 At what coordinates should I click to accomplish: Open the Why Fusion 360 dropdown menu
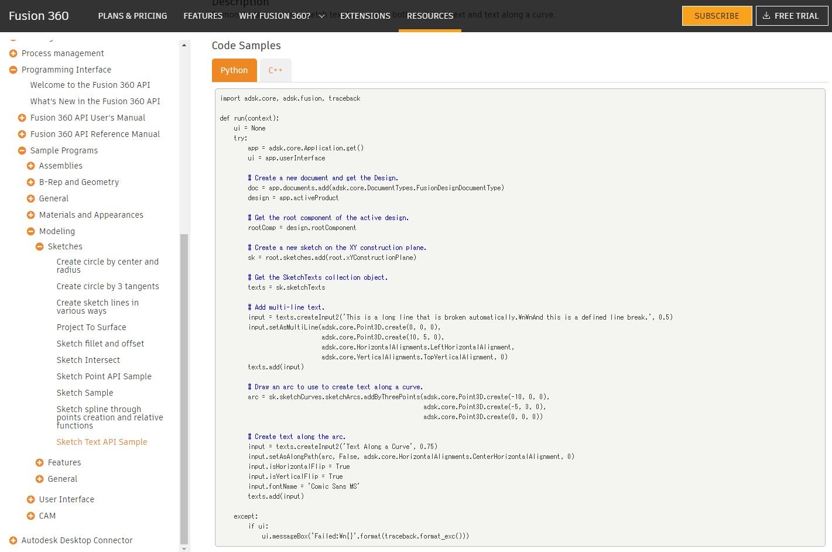282,16
